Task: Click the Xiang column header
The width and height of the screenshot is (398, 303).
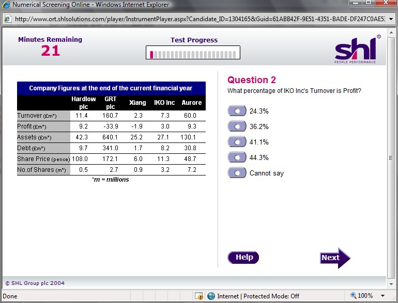Action: (137, 103)
